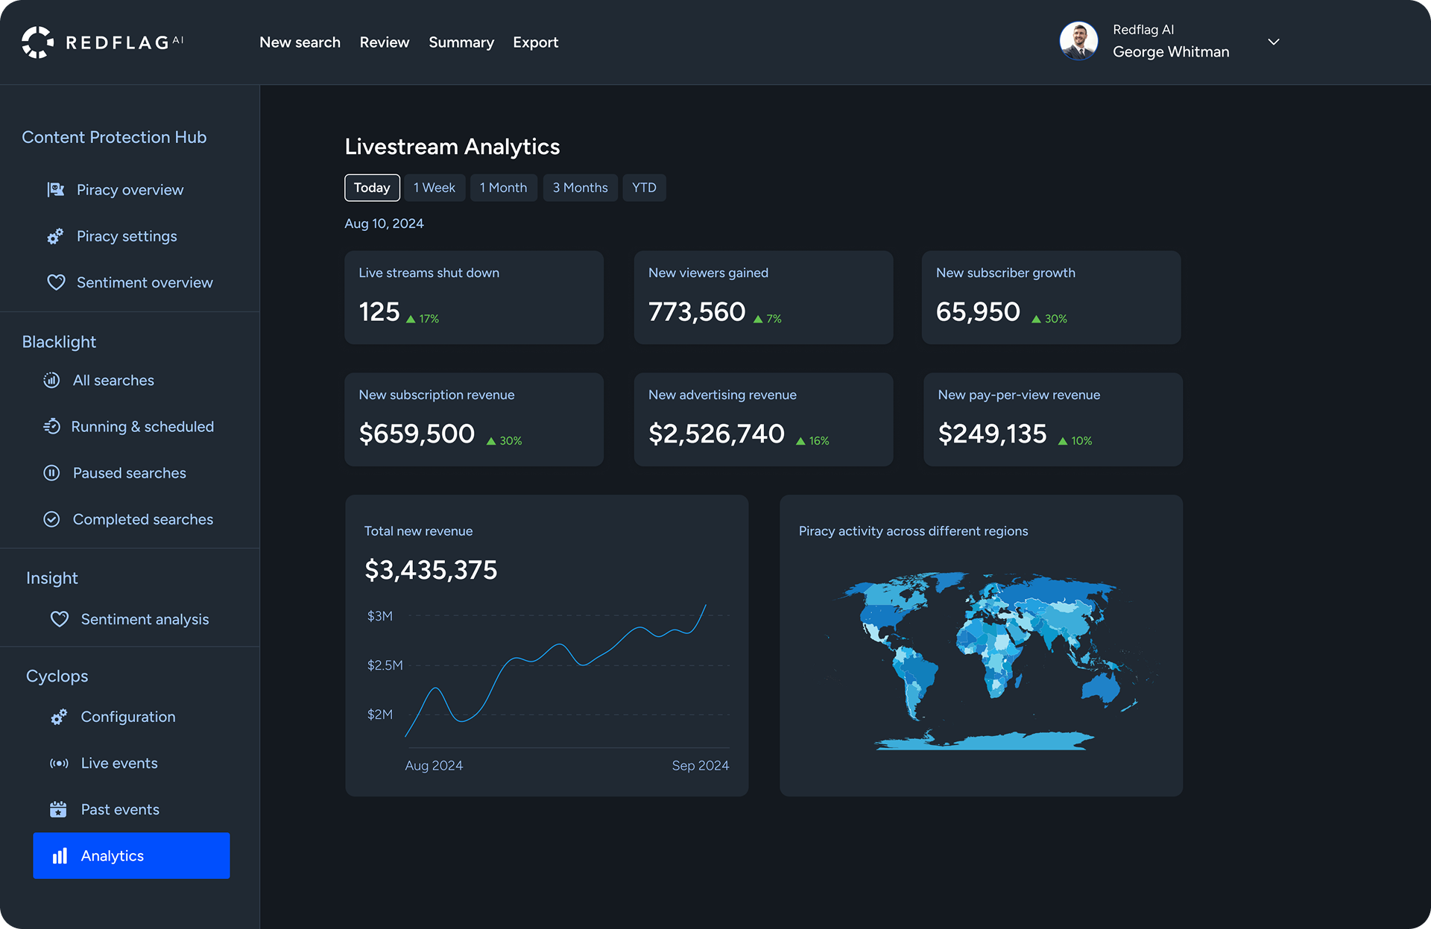
Task: Click the Piracy settings gears icon
Action: (56, 236)
